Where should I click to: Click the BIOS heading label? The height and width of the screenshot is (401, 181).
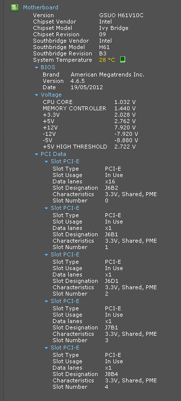click(48, 67)
